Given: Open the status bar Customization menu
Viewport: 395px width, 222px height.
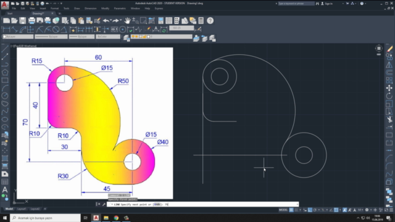Looking at the screenshot, I should 391,210.
